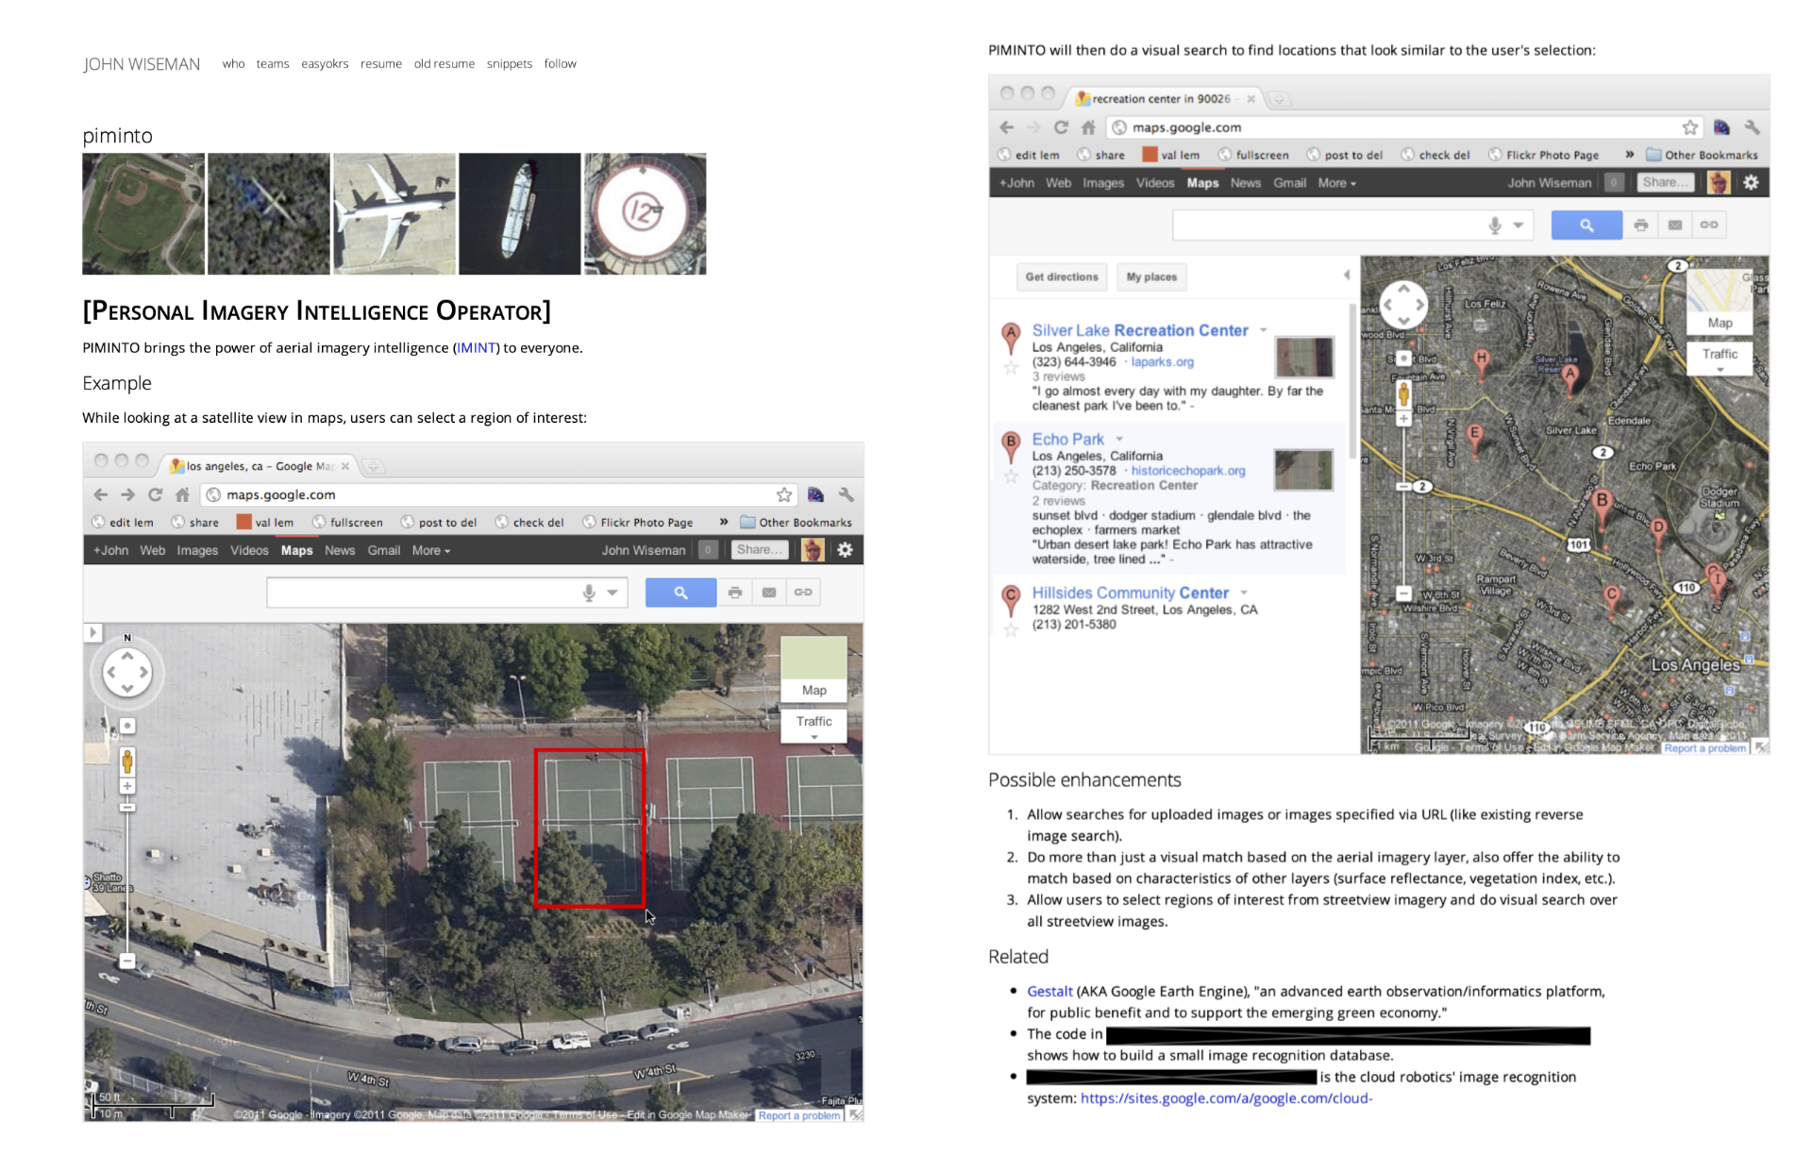Click the Echo Park result thumbnail
1812x1172 pixels.
point(1303,471)
